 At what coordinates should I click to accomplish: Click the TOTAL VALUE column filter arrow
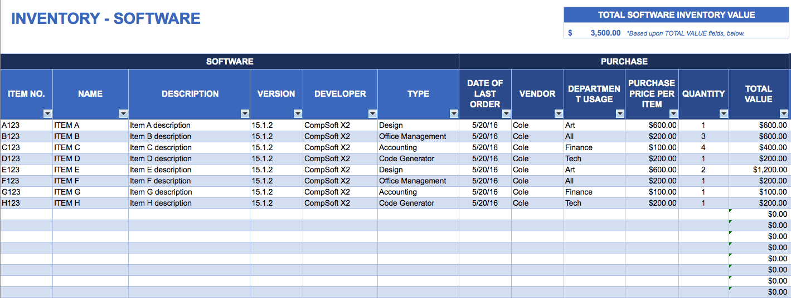[784, 114]
